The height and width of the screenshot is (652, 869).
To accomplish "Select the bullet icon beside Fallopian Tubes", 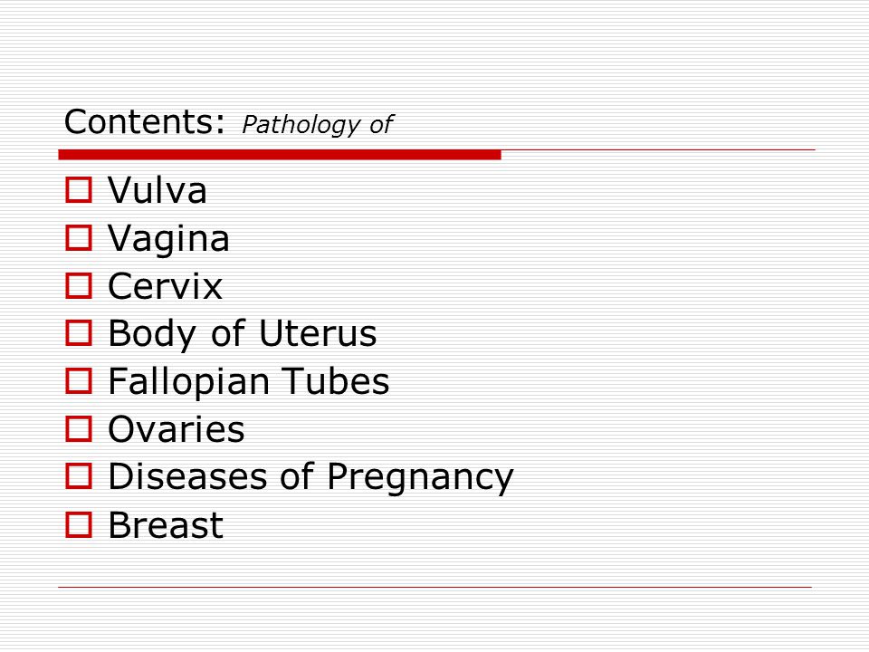I will click(79, 381).
